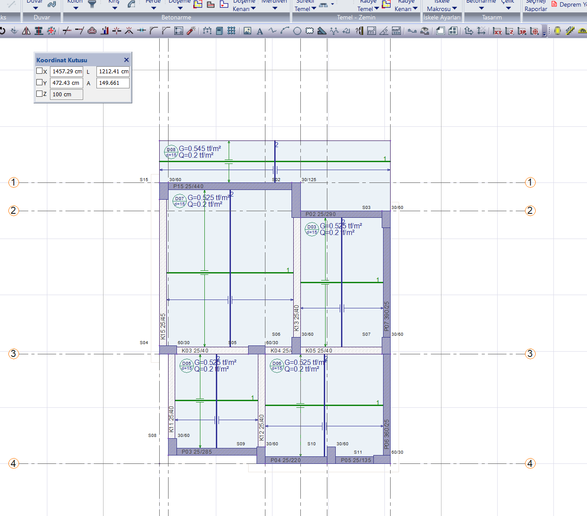Click the fillet corner tool icon

[x=153, y=31]
